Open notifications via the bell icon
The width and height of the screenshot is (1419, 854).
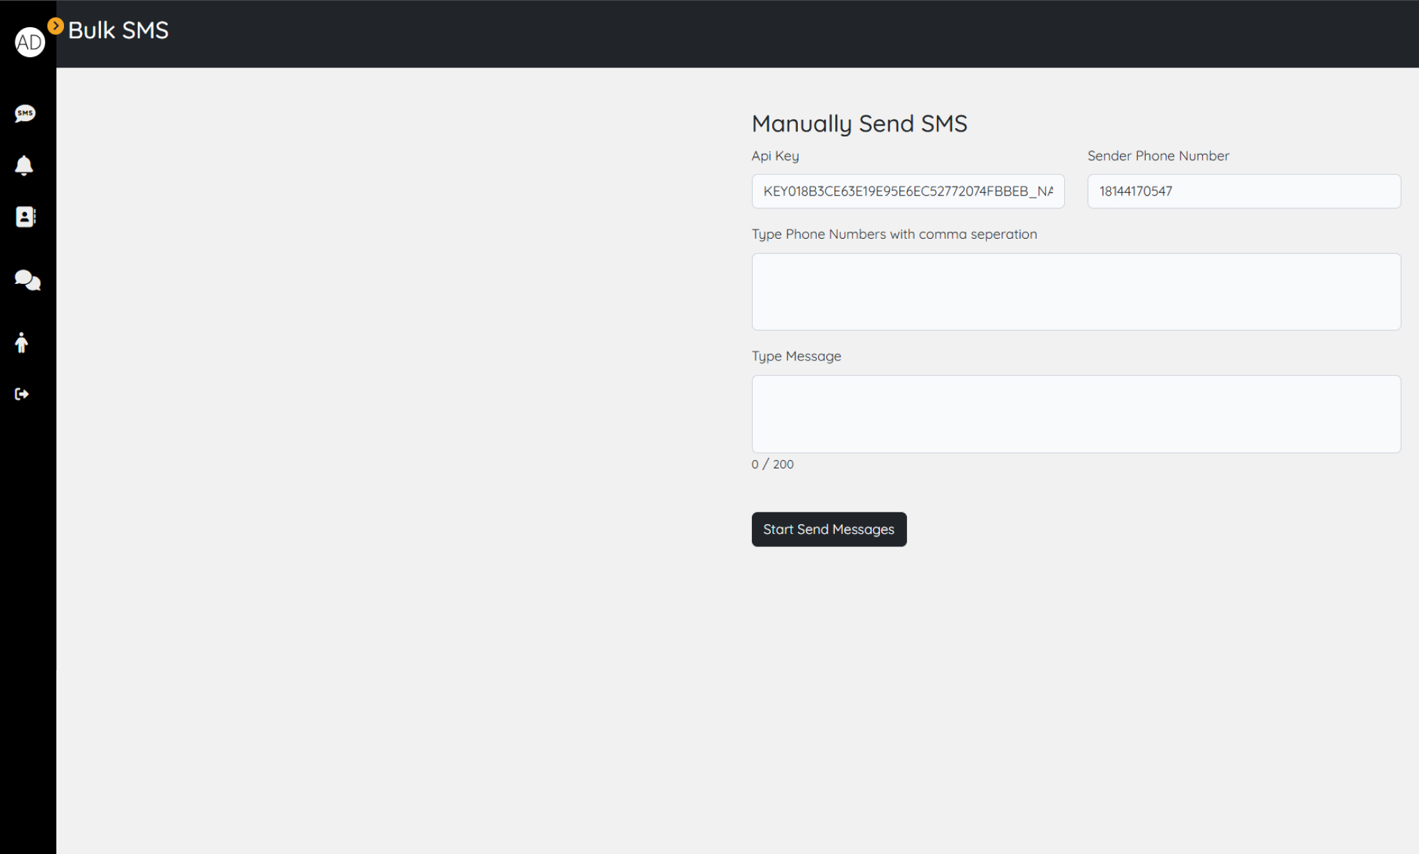[24, 166]
